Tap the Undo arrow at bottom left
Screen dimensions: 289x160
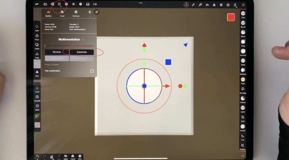pos(37,156)
